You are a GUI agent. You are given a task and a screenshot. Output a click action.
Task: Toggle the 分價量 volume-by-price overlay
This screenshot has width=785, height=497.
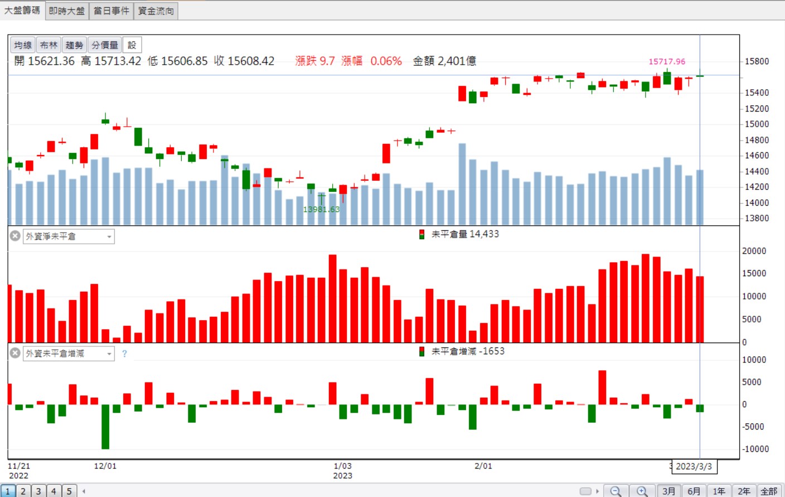[105, 45]
